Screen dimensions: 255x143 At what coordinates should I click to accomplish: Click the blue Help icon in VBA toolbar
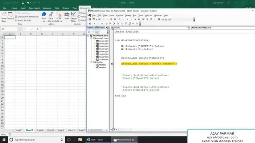point(159,19)
